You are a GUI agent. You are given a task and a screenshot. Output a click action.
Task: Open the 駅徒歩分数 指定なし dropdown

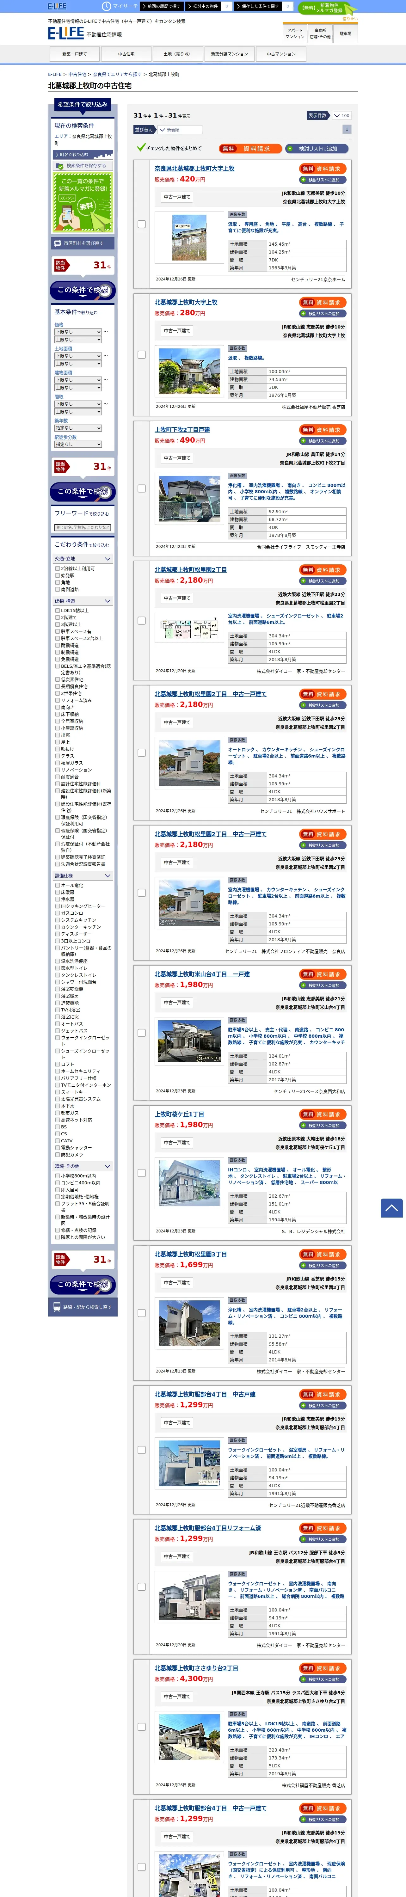(x=78, y=444)
